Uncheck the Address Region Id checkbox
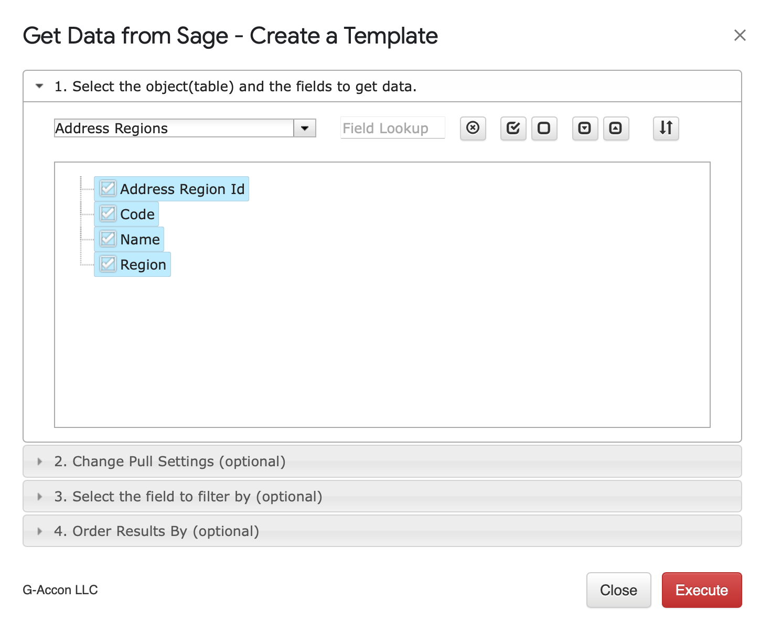The width and height of the screenshot is (771, 622). [x=108, y=188]
